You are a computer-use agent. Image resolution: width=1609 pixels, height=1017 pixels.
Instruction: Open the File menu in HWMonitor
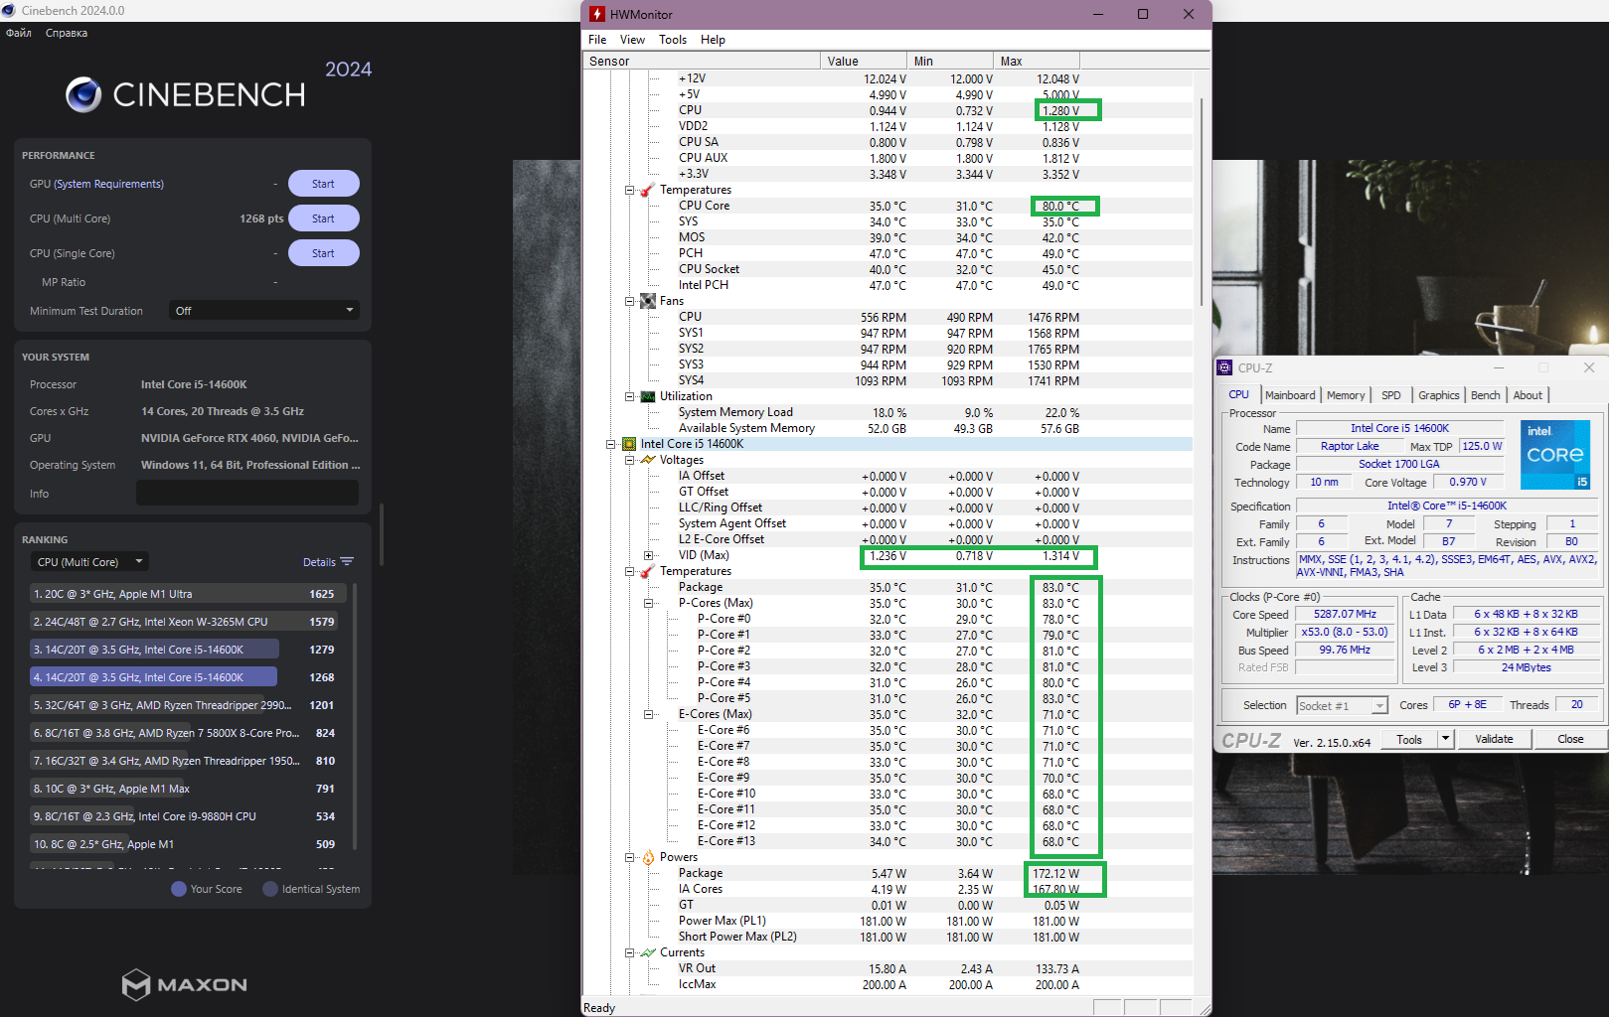pyautogui.click(x=597, y=40)
